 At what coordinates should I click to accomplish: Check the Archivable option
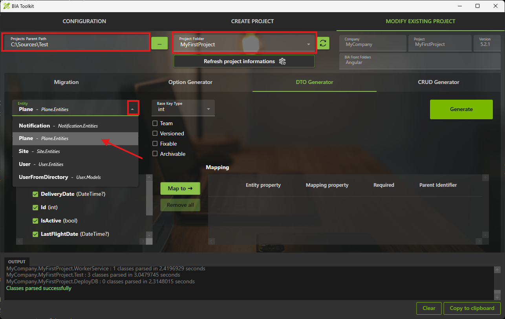pyautogui.click(x=155, y=154)
